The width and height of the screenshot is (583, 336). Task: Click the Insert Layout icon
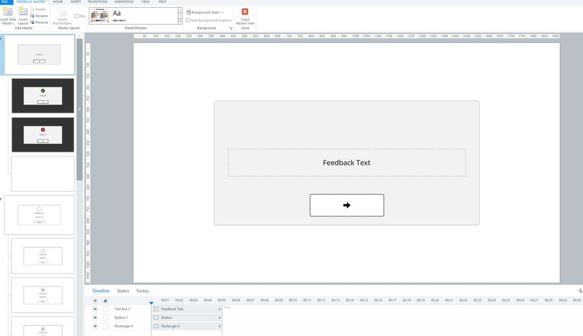[x=23, y=12]
